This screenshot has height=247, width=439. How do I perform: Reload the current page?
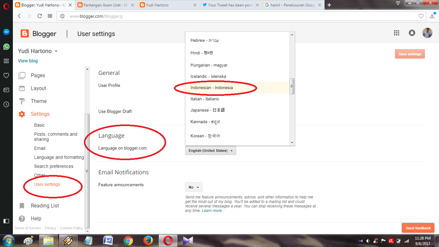[40, 16]
